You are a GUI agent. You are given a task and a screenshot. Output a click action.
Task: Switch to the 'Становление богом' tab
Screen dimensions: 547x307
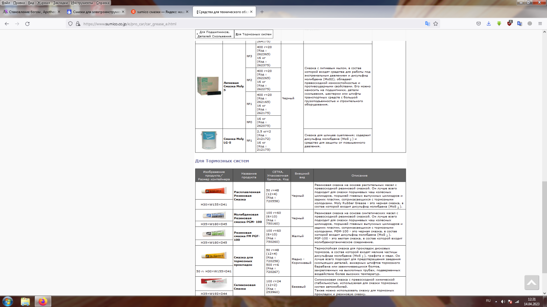(x=31, y=12)
